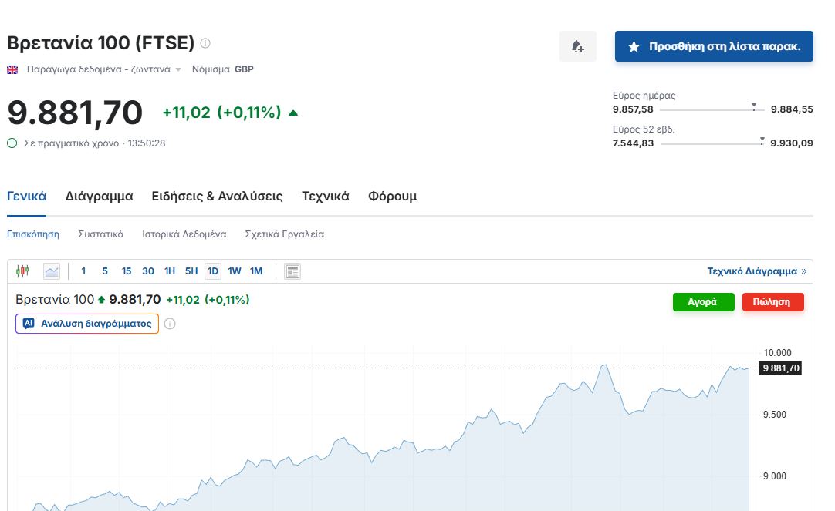This screenshot has width=835, height=511.
Task: Click info icon next to Βρετανία 100 (FTSE) title
Action: coord(205,43)
